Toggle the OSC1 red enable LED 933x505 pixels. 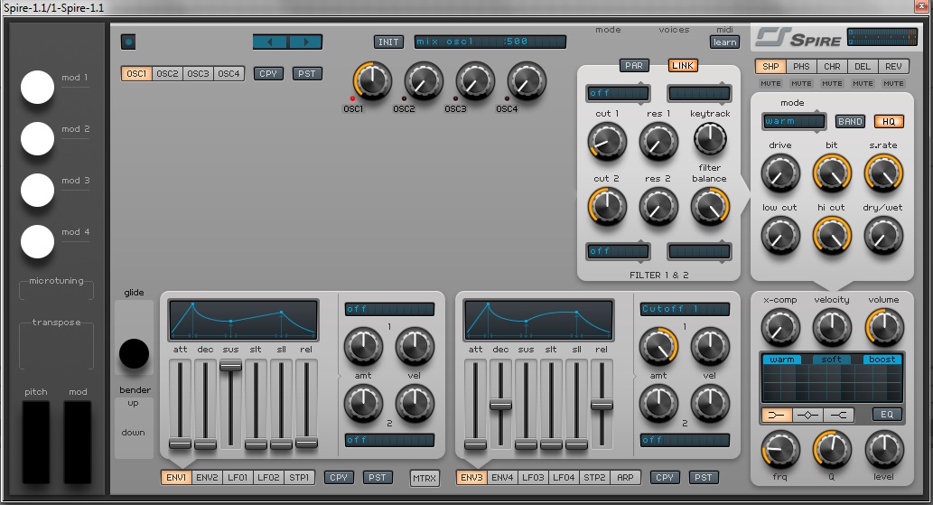click(x=352, y=98)
